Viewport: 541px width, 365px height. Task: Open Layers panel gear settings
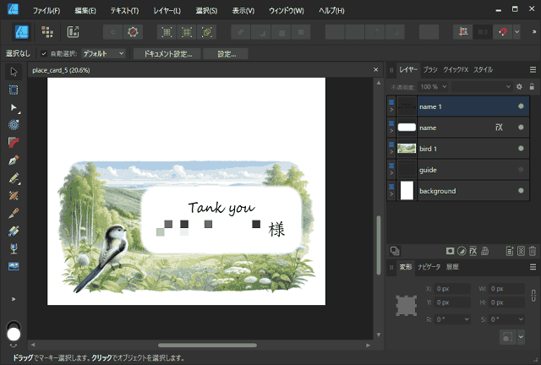[x=519, y=86]
